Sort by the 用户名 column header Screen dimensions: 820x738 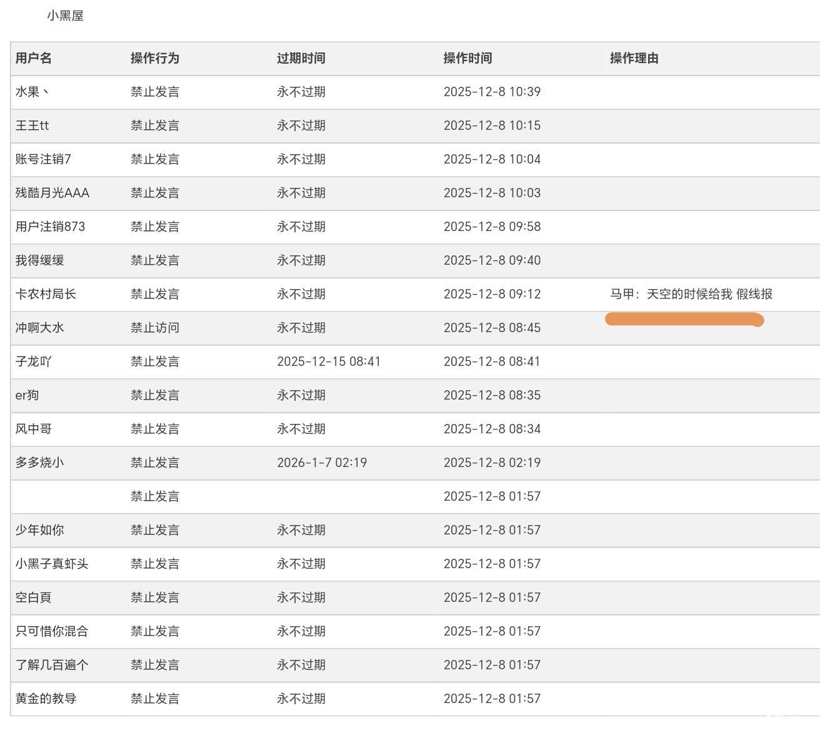[34, 58]
